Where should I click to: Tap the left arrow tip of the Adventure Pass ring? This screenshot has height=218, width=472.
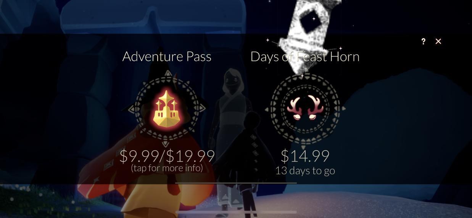pyautogui.click(x=131, y=109)
